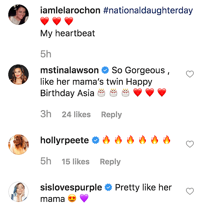The height and width of the screenshot is (214, 202).
Task: Open sislovespurple's profile avatar
Action: coord(18,192)
